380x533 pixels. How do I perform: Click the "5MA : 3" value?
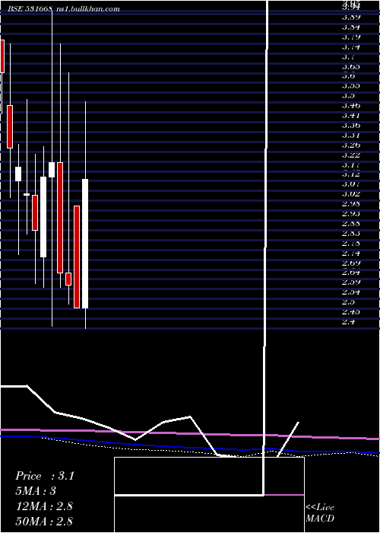coord(36,491)
